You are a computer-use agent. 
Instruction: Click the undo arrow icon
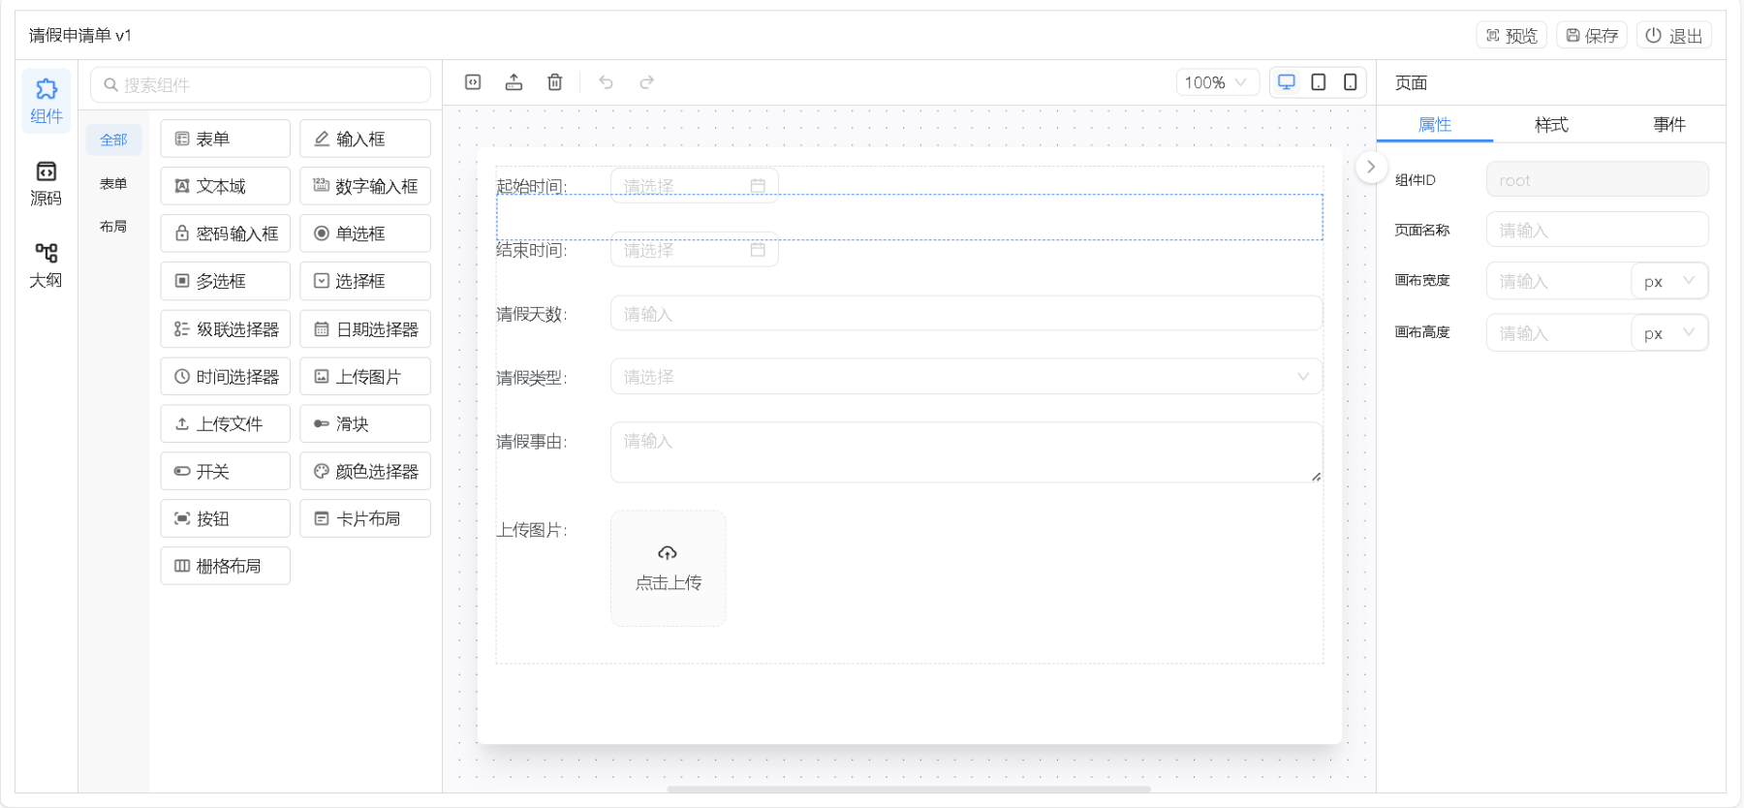pos(606,82)
